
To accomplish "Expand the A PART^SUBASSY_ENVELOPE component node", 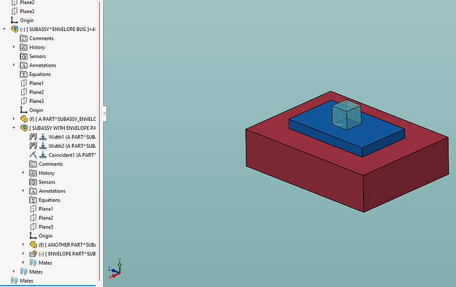I will tap(15, 119).
